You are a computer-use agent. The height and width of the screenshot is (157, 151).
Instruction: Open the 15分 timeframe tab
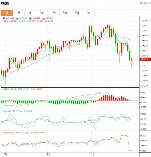pos(54,13)
